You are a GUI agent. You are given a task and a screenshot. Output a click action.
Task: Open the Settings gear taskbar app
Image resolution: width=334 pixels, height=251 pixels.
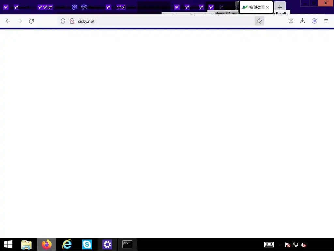(x=107, y=244)
